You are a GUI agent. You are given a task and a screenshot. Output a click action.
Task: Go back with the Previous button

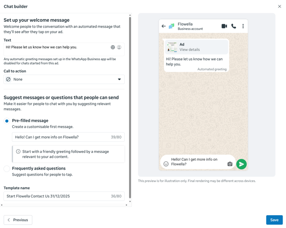18,220
